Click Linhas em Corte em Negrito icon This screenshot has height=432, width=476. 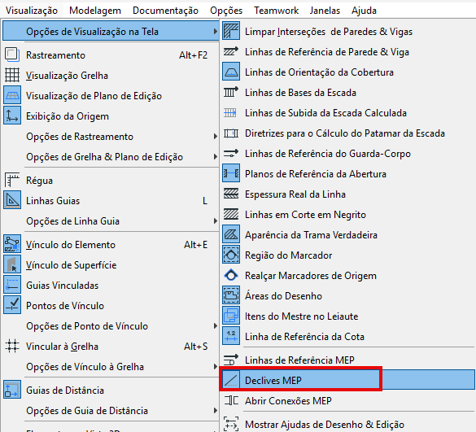(x=231, y=215)
